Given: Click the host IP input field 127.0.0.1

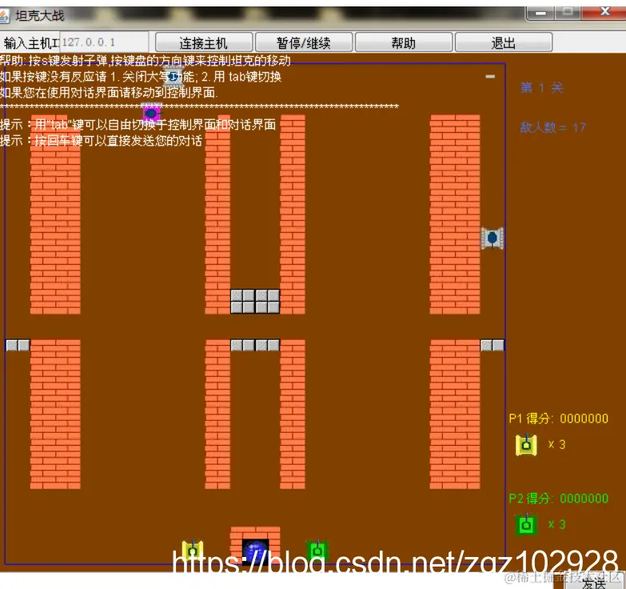Looking at the screenshot, I should point(104,42).
